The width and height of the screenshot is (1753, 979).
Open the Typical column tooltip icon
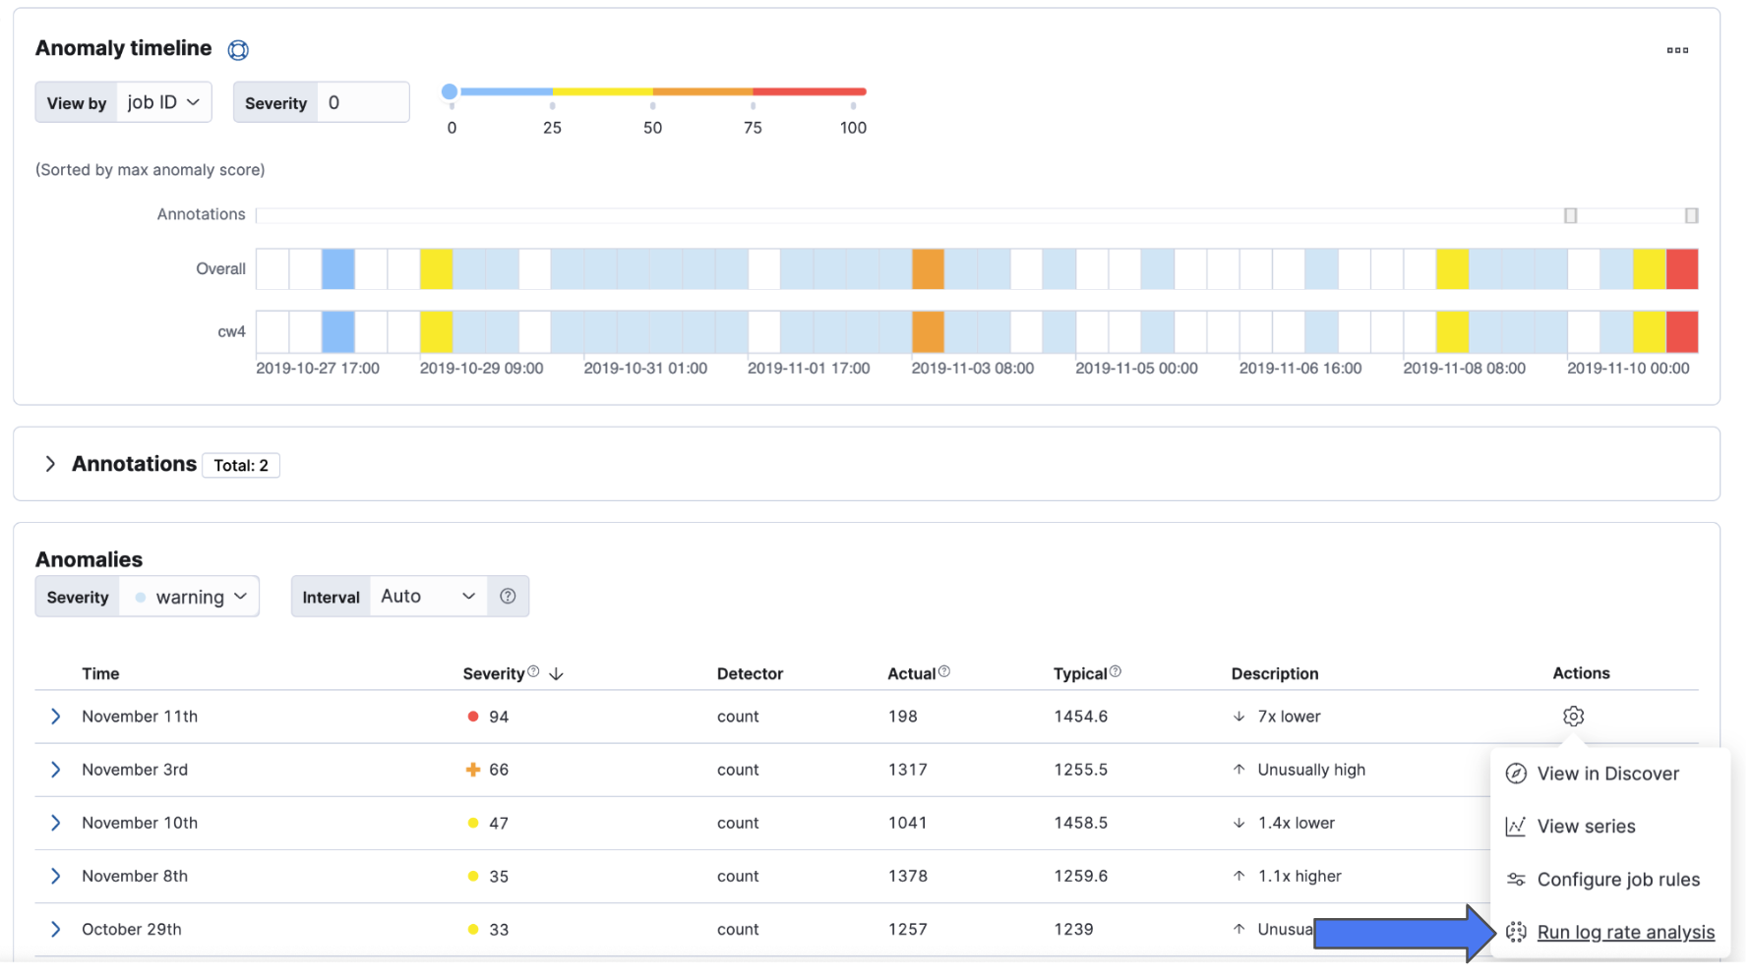[1116, 670]
